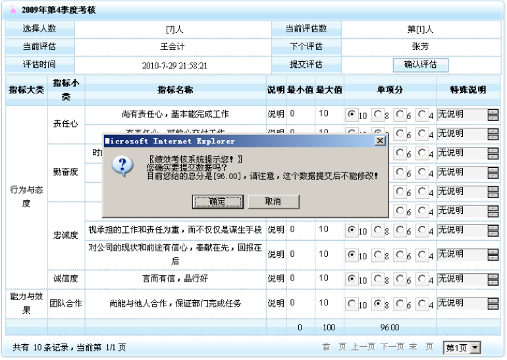Image resolution: width=507 pixels, height=360 pixels.
Task: Click the 行为与态度 category cell
Action: 26,197
